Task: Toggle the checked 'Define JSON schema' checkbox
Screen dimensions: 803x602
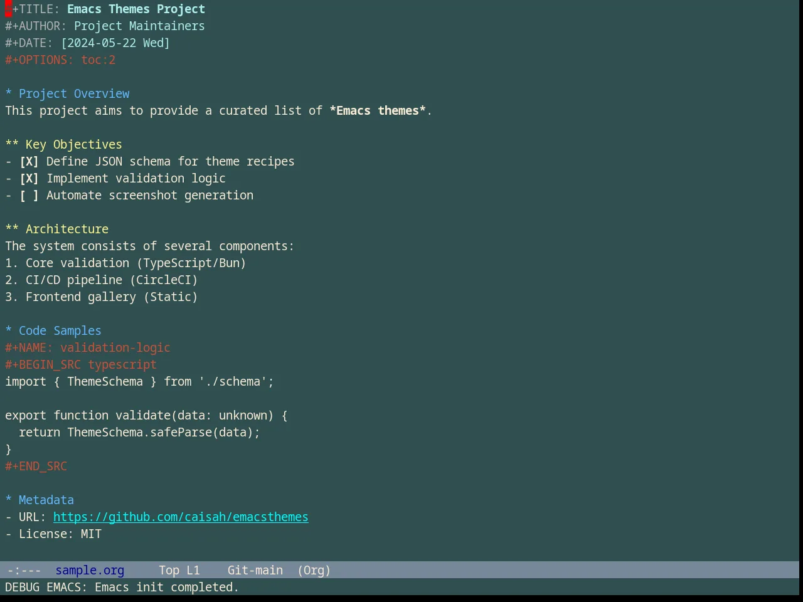Action: [x=29, y=161]
